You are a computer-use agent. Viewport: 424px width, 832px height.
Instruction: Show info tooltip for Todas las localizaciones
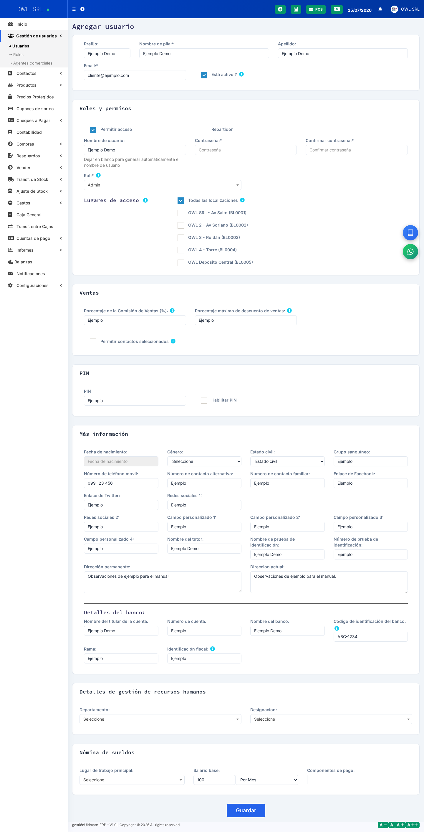242,200
